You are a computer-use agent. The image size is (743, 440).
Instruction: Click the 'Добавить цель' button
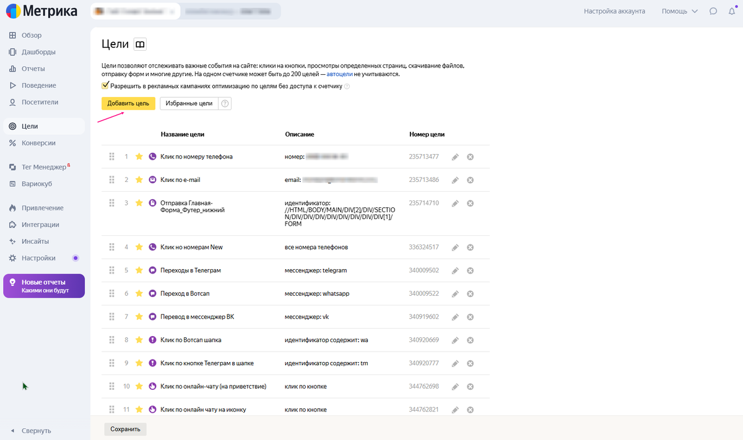click(x=128, y=103)
